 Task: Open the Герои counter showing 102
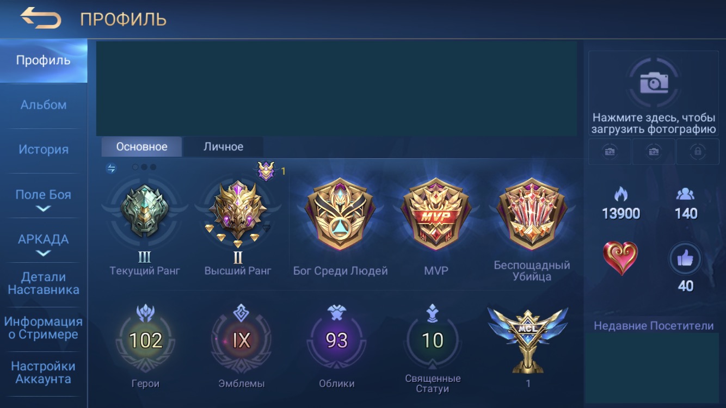pyautogui.click(x=145, y=341)
